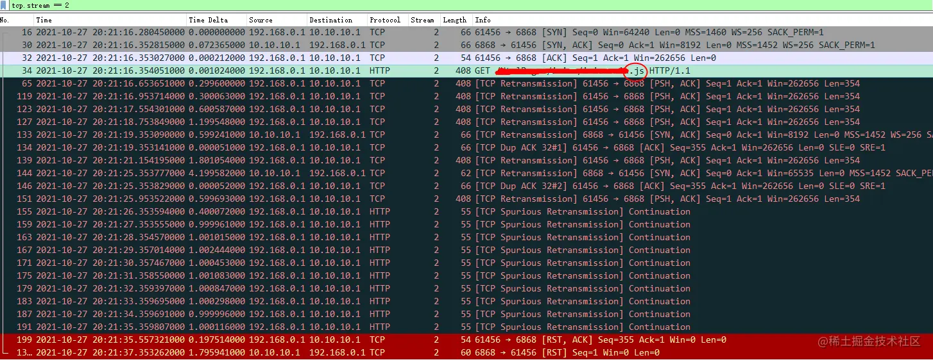
Task: Sort by the Time column header
Action: pyautogui.click(x=110, y=20)
